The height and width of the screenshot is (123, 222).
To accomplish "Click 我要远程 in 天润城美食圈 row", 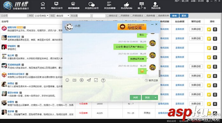I will tap(196, 66).
